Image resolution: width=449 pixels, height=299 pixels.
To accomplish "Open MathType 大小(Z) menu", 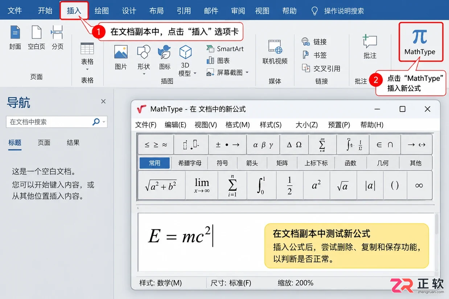I will pyautogui.click(x=306, y=125).
